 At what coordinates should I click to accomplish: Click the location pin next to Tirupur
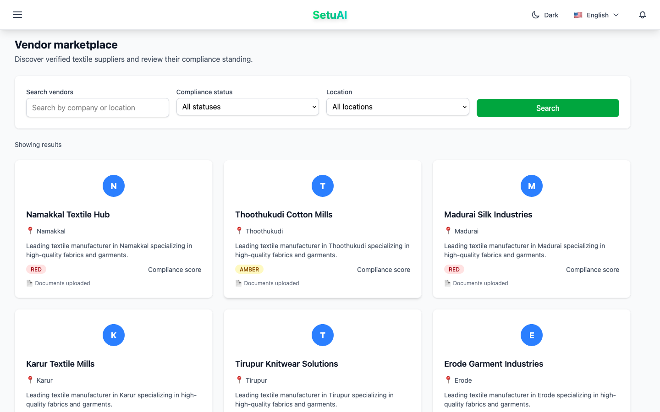point(239,380)
